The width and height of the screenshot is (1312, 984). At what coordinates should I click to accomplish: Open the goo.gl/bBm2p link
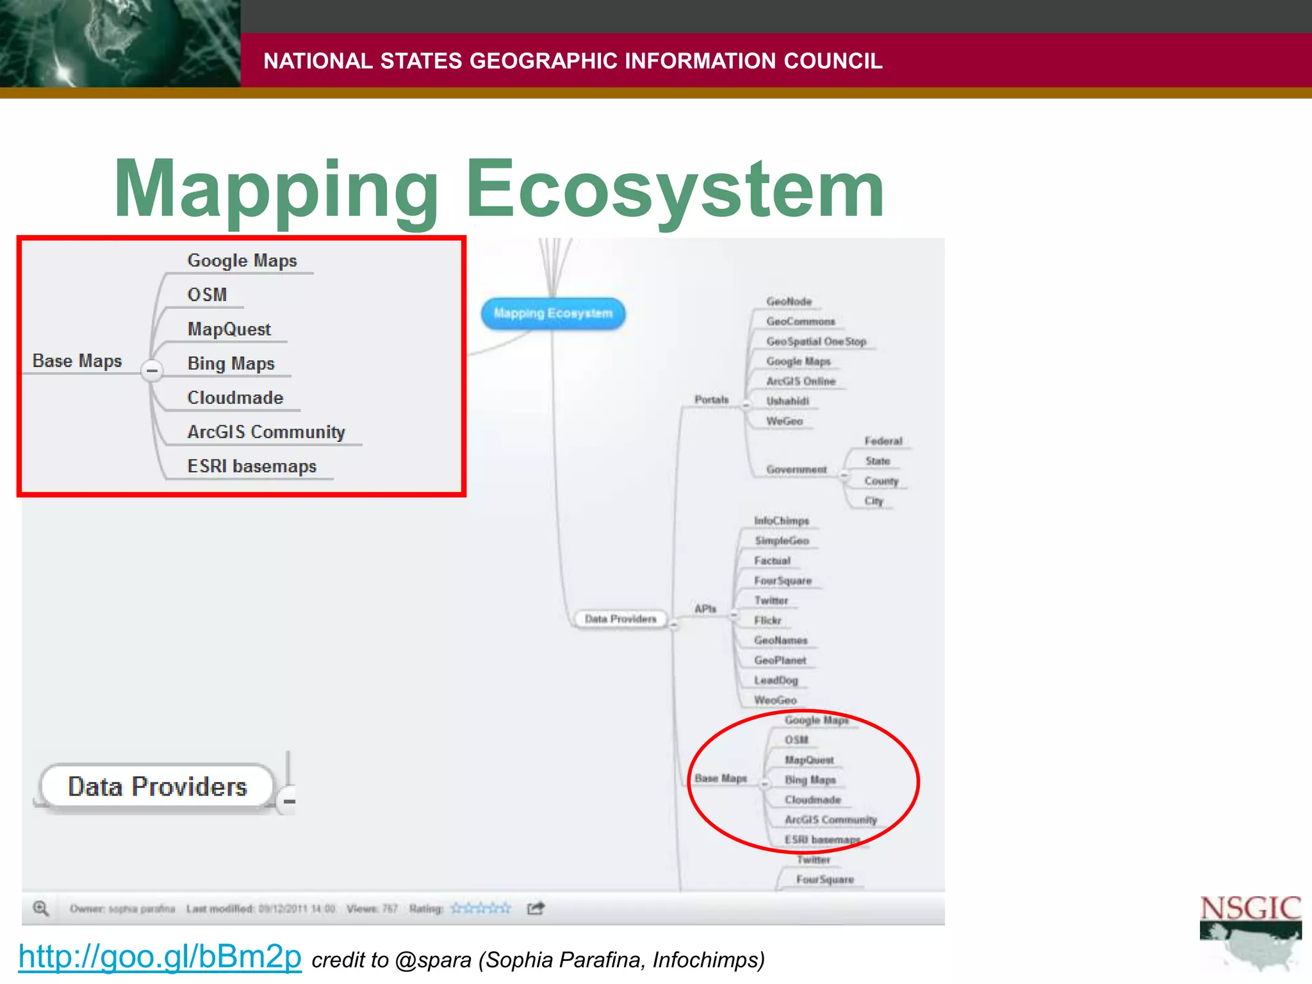160,957
